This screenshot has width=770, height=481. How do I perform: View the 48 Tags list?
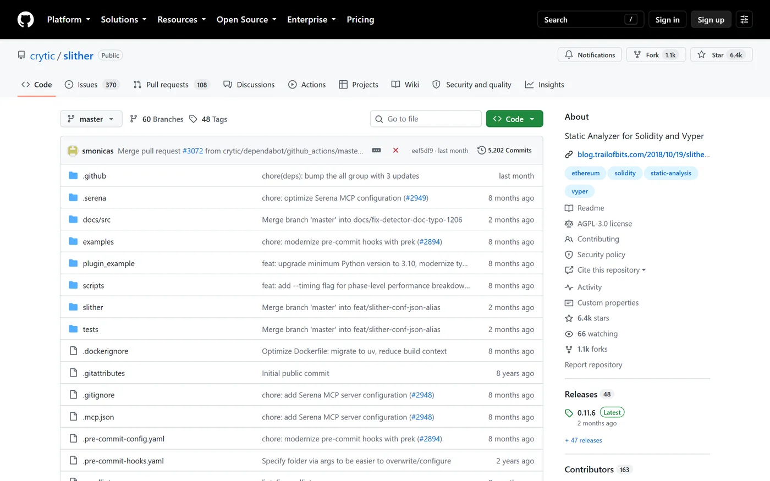pyautogui.click(x=208, y=119)
